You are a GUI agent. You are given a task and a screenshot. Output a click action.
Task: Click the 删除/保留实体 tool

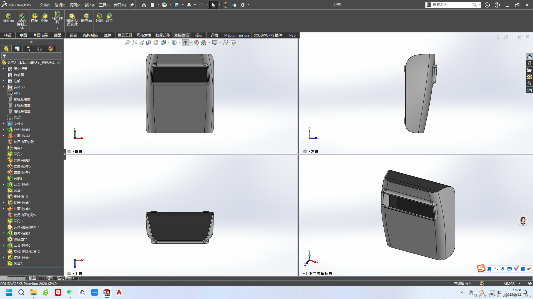point(72,19)
